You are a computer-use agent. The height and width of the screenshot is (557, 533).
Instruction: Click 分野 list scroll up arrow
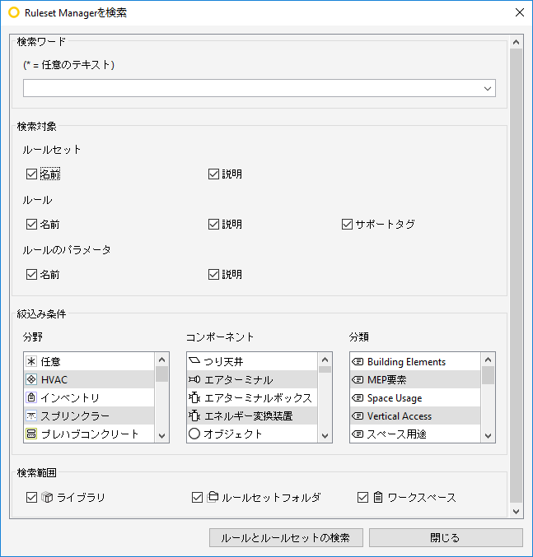click(x=161, y=360)
